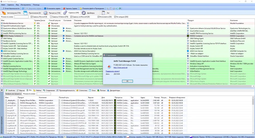Switch to the Версия details tab
Screen dimensions: 255x138
[20, 90]
